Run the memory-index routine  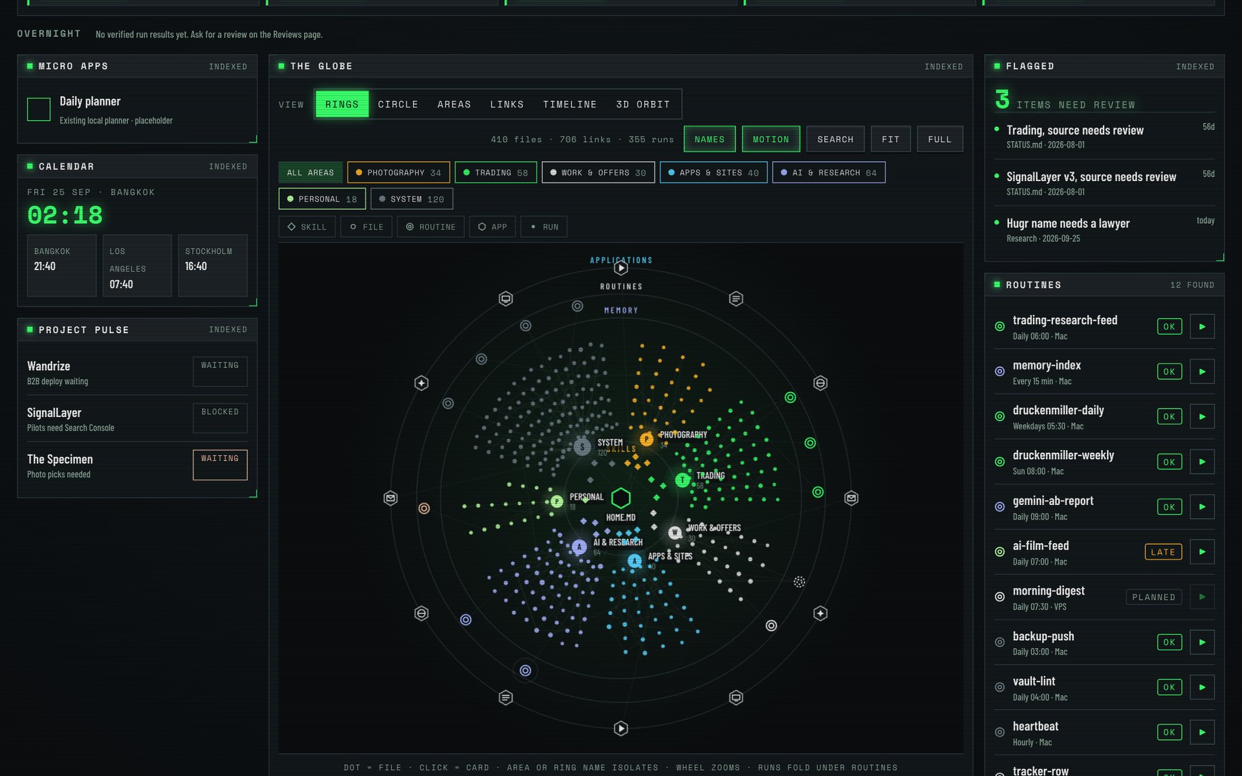tap(1202, 372)
